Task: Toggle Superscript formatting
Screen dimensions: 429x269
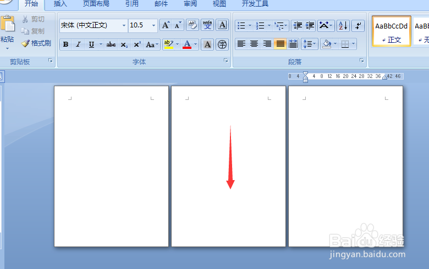Action: (x=137, y=44)
